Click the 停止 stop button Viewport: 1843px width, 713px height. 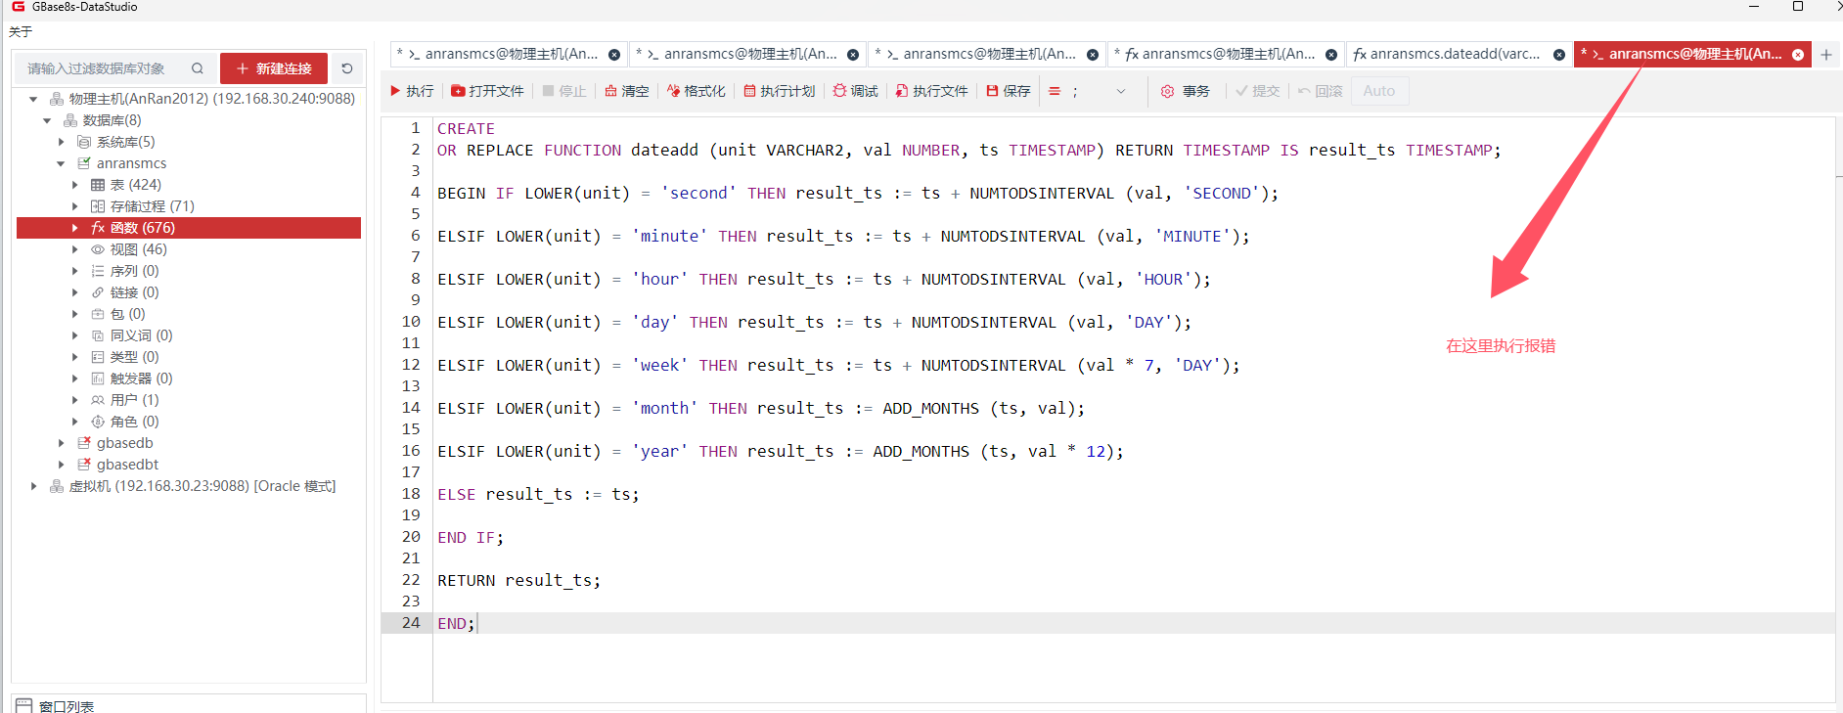[x=564, y=91]
